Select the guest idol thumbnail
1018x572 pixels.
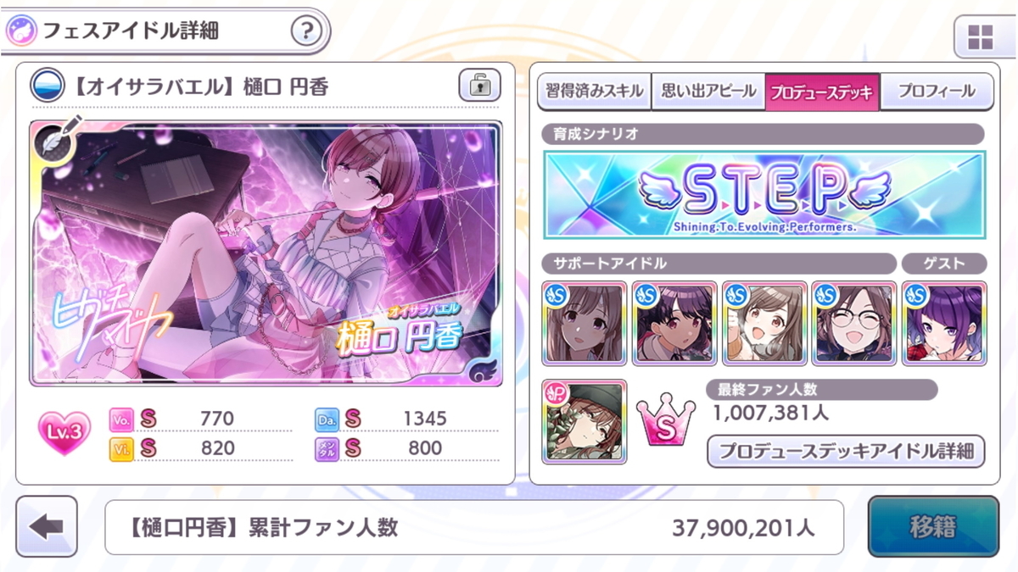[x=944, y=323]
